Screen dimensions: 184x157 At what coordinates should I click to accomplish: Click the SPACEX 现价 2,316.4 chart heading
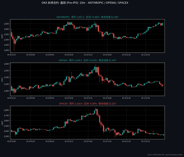(87, 104)
